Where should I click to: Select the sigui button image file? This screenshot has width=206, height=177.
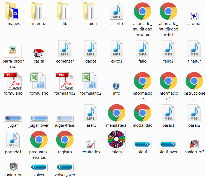coord(142,144)
